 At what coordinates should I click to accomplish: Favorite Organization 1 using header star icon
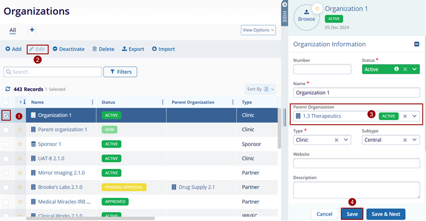(x=317, y=9)
